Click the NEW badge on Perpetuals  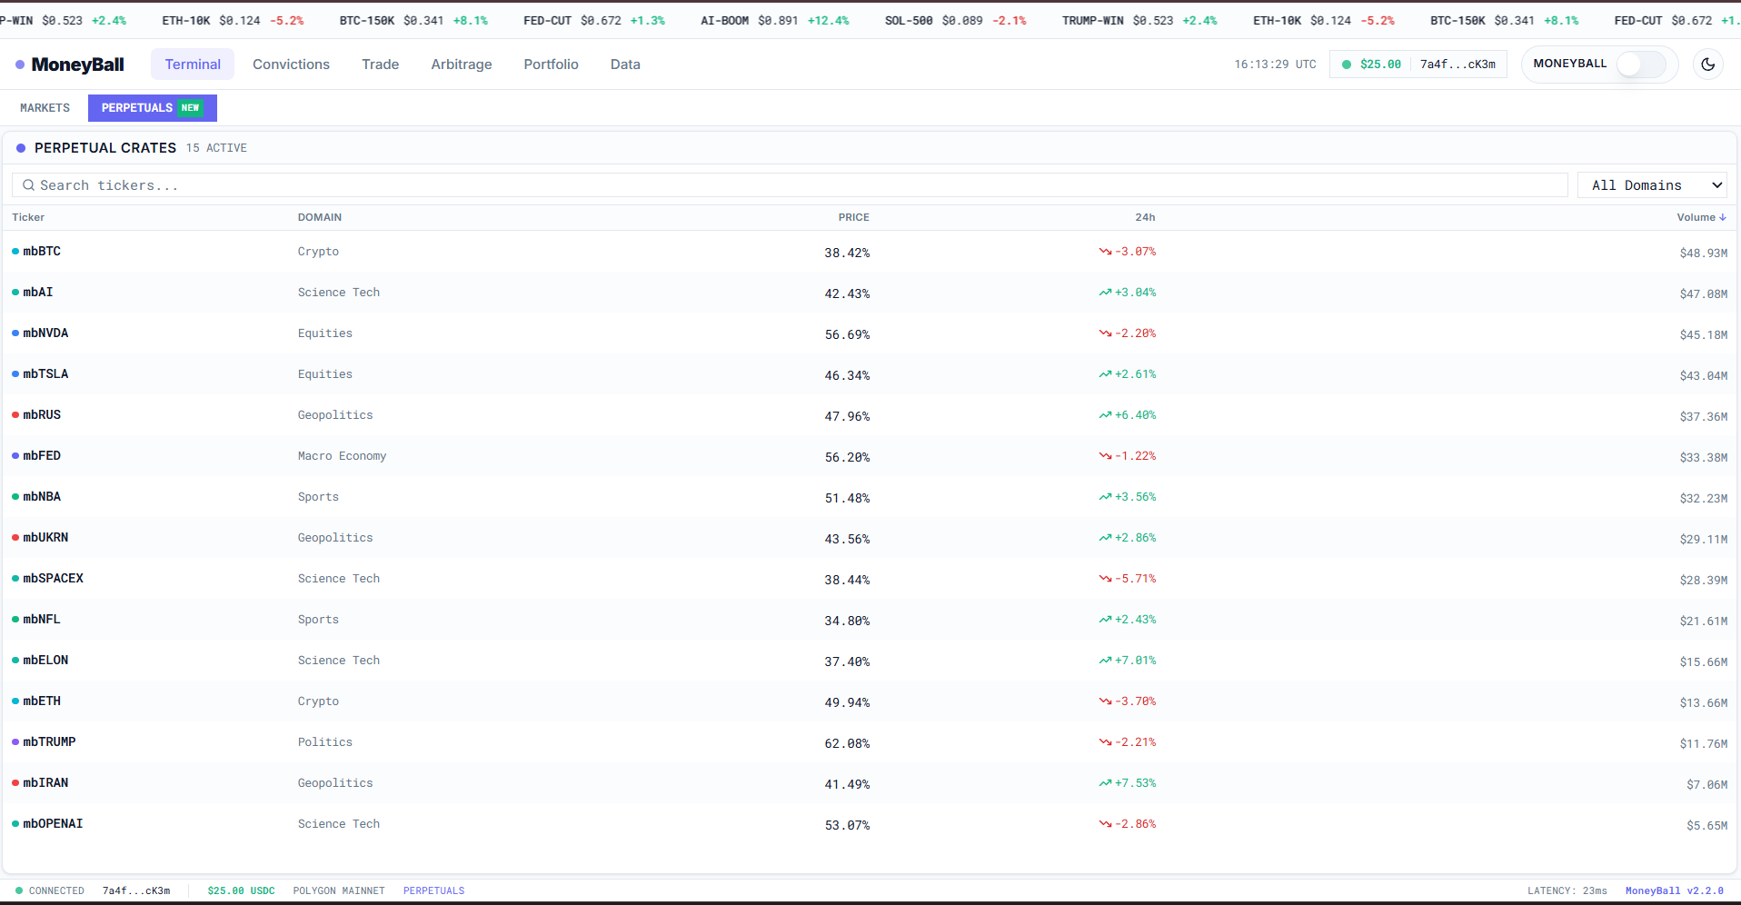click(190, 108)
